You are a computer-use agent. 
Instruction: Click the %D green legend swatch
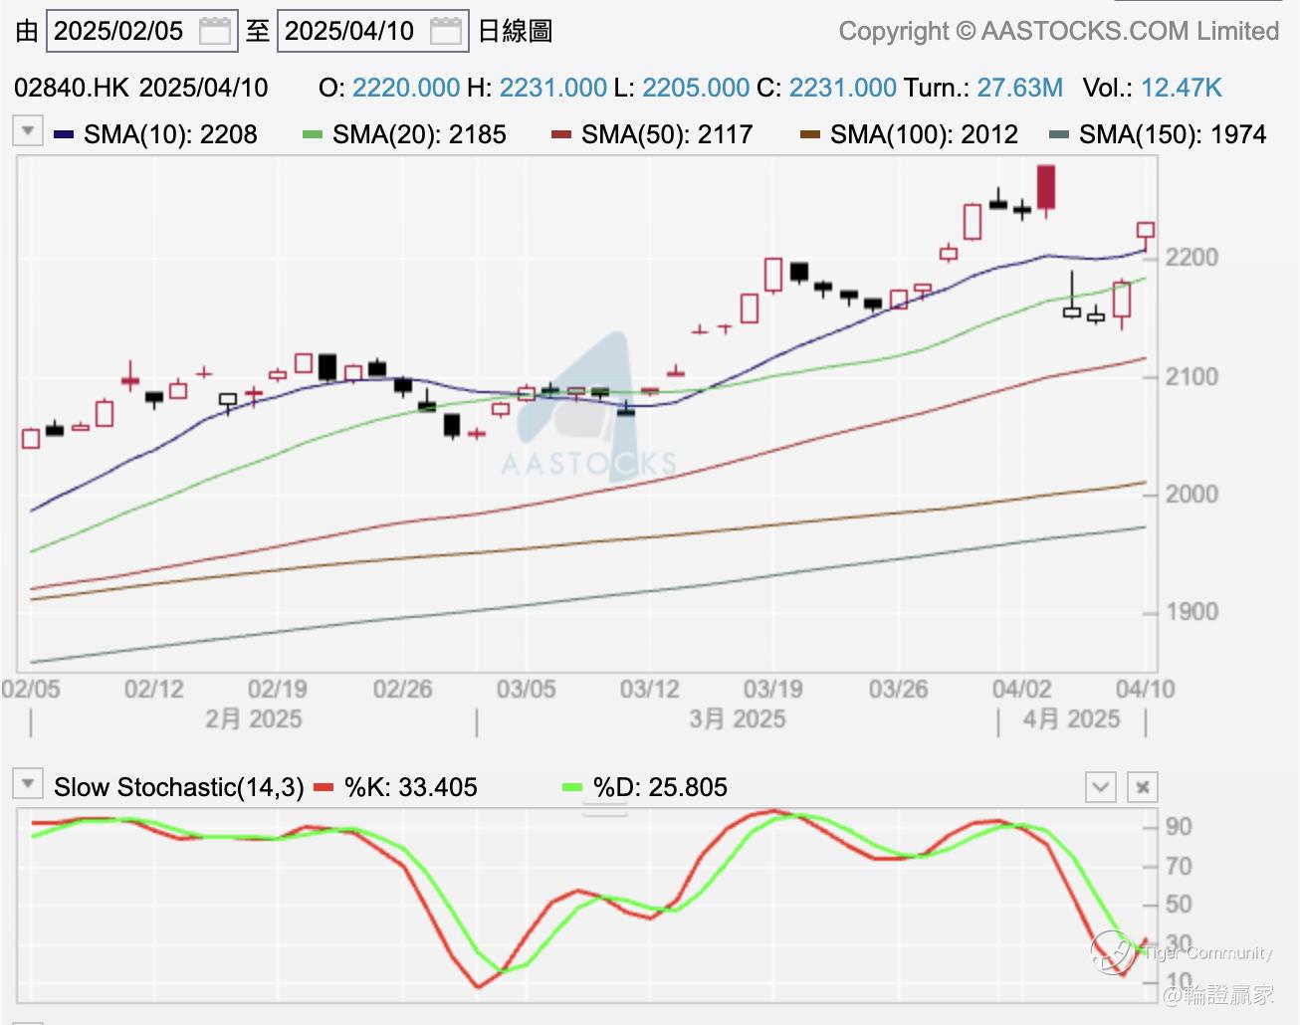point(572,787)
